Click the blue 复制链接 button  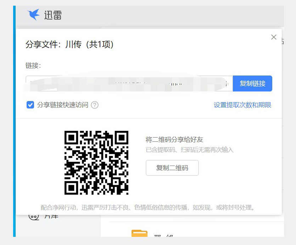click(252, 83)
